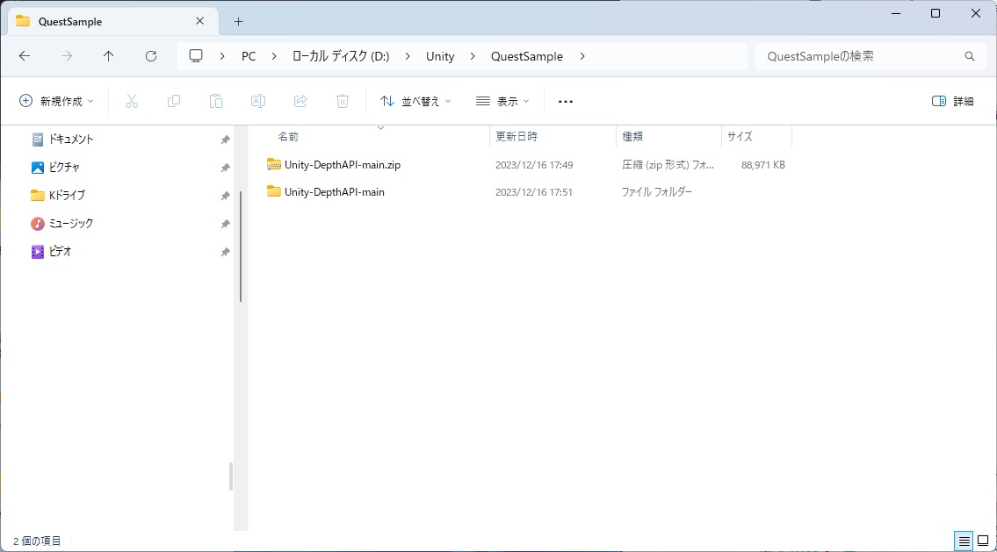Click the Delete trash icon
997x552 pixels.
342,101
